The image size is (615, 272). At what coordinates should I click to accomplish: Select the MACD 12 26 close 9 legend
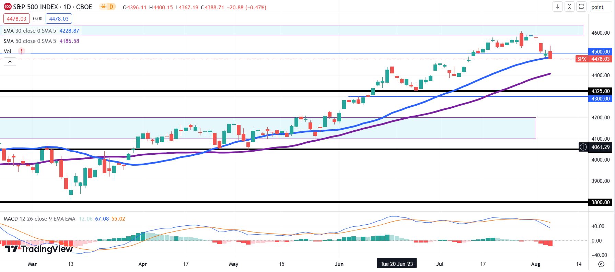(39, 218)
